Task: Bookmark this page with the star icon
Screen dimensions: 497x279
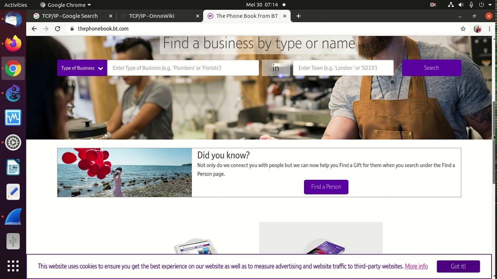Action: coord(463,29)
